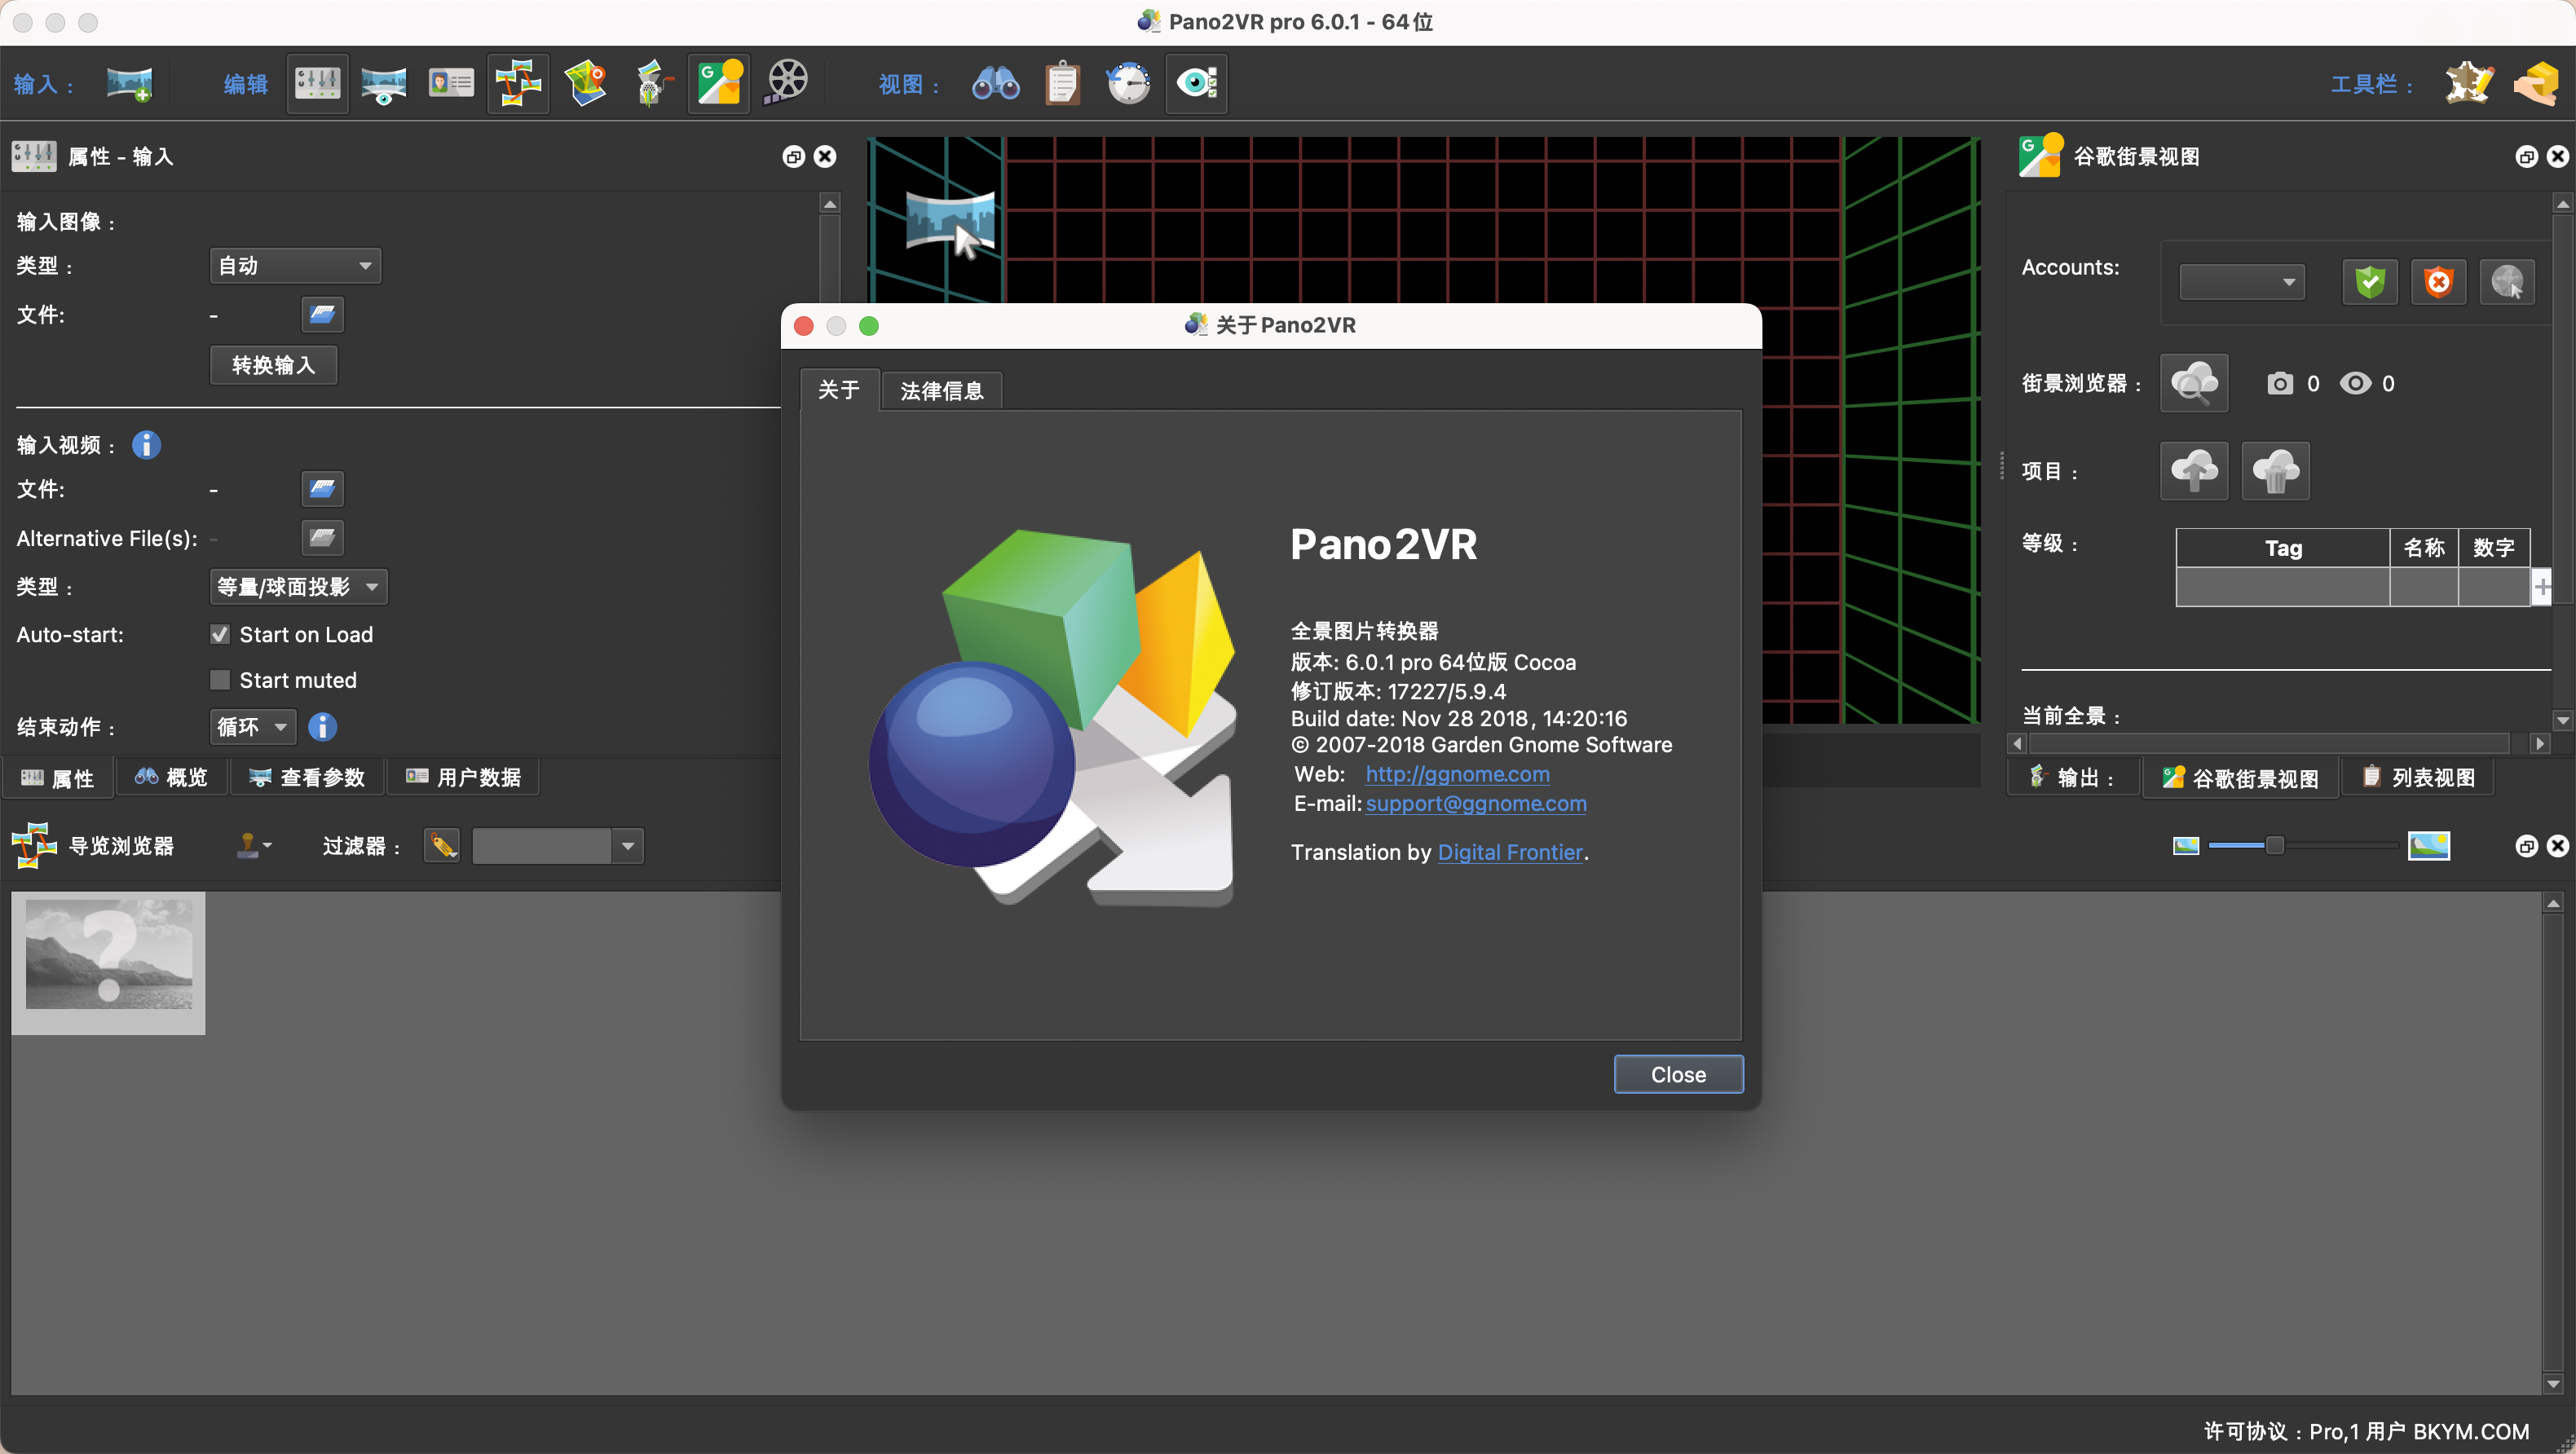
Task: Click the Close button in About dialog
Action: point(1678,1075)
